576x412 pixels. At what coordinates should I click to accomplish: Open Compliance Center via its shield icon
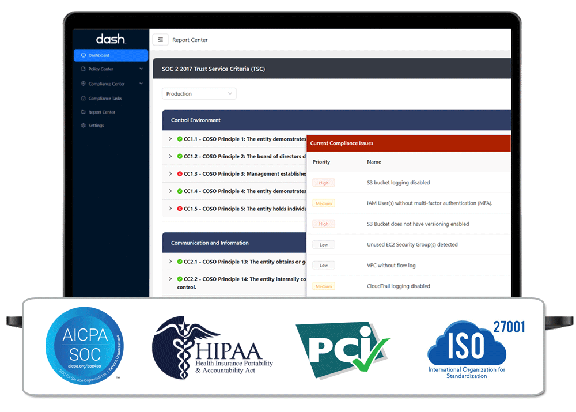tap(84, 84)
